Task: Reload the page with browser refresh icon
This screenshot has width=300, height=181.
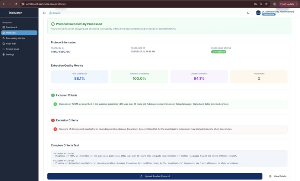Action: pyautogui.click(x=16, y=4)
